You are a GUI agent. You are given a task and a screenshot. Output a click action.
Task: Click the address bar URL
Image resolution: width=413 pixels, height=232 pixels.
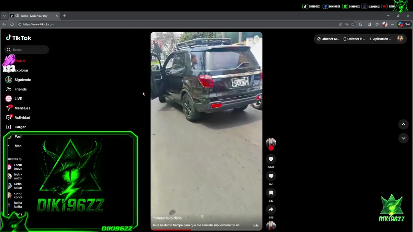(x=39, y=24)
